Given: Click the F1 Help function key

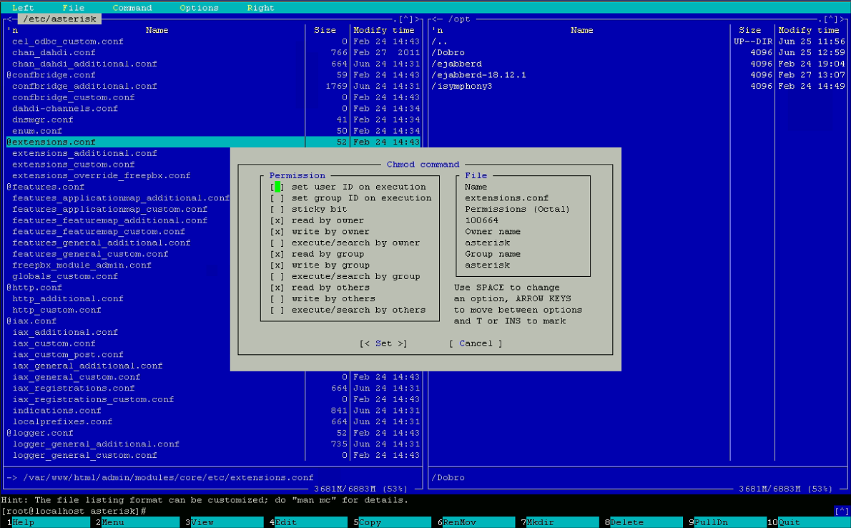Looking at the screenshot, I should [x=24, y=522].
